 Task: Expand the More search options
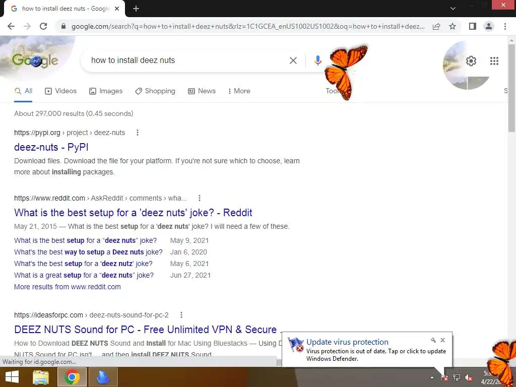pyautogui.click(x=239, y=91)
